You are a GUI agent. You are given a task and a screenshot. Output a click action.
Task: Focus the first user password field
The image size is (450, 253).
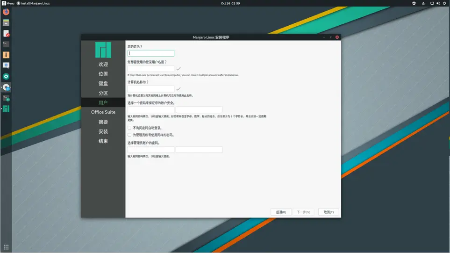tap(150, 109)
